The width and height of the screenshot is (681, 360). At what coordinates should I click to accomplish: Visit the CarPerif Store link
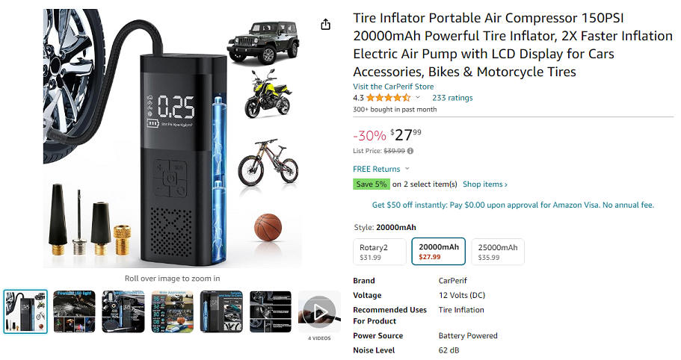[x=393, y=87]
